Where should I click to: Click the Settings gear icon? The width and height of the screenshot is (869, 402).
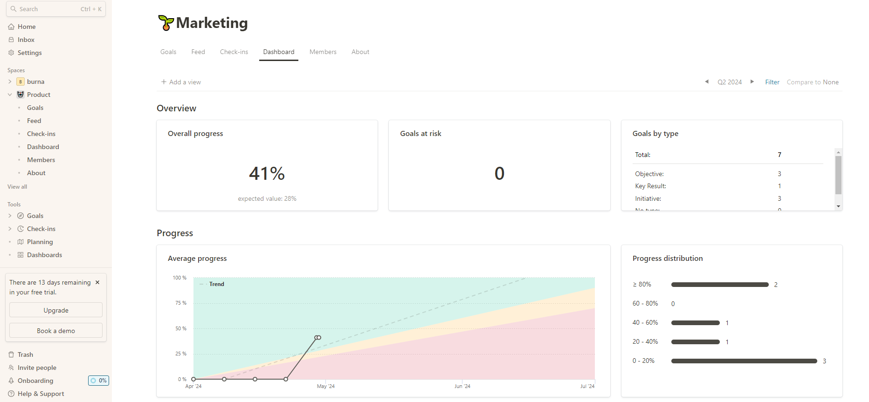pos(11,53)
